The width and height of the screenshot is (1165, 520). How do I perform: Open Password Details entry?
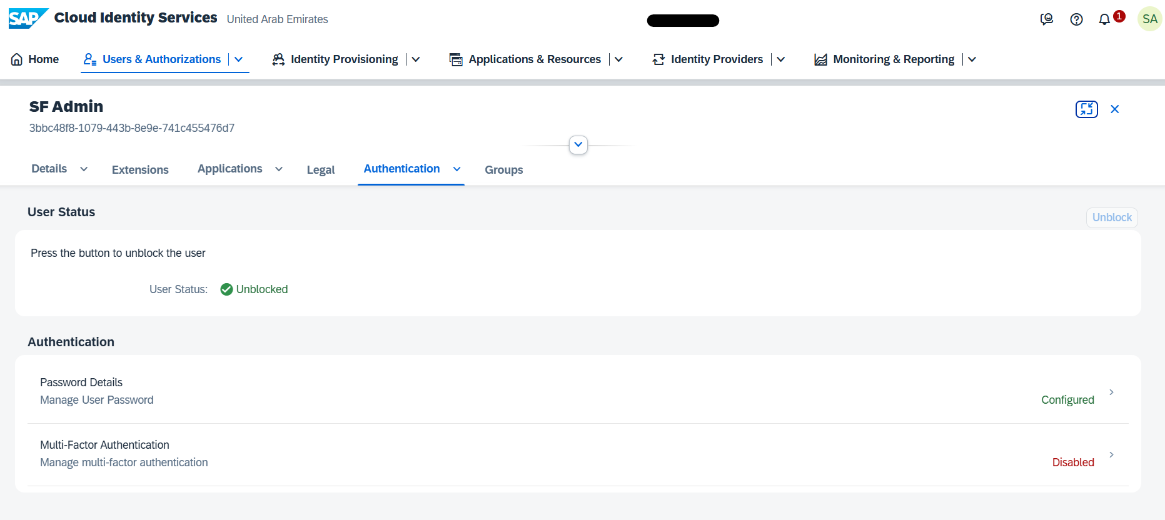click(578, 391)
